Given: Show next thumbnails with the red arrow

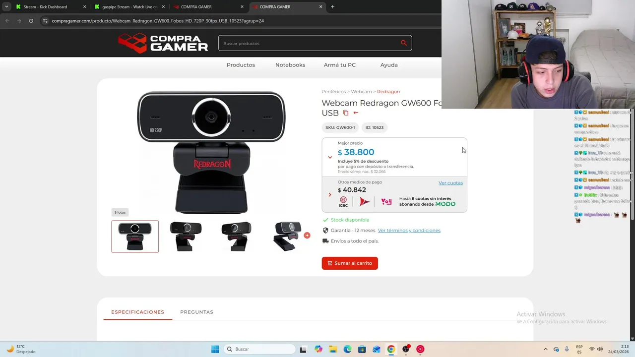Looking at the screenshot, I should (307, 236).
